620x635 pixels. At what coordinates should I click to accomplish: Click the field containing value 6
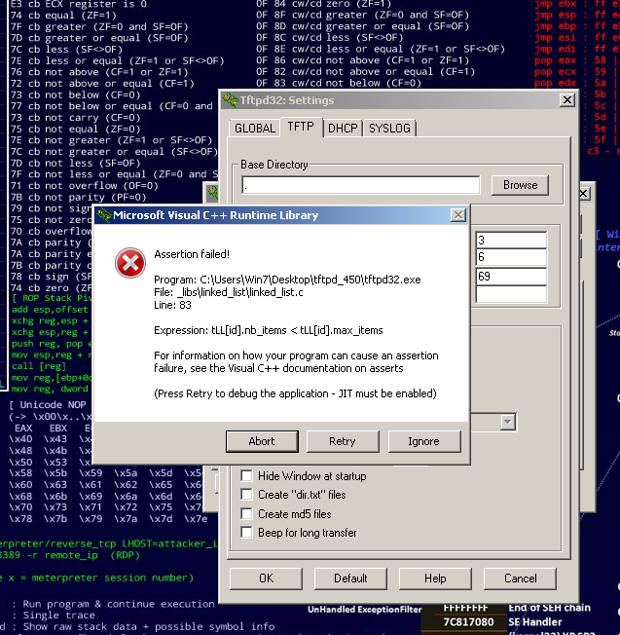coord(511,257)
